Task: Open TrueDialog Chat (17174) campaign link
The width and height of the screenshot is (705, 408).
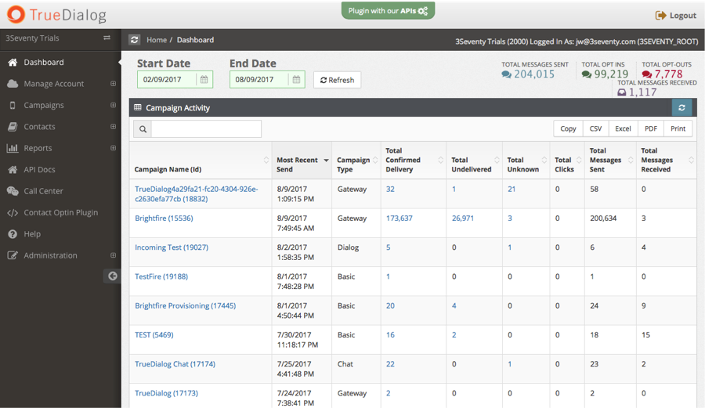Action: (175, 364)
